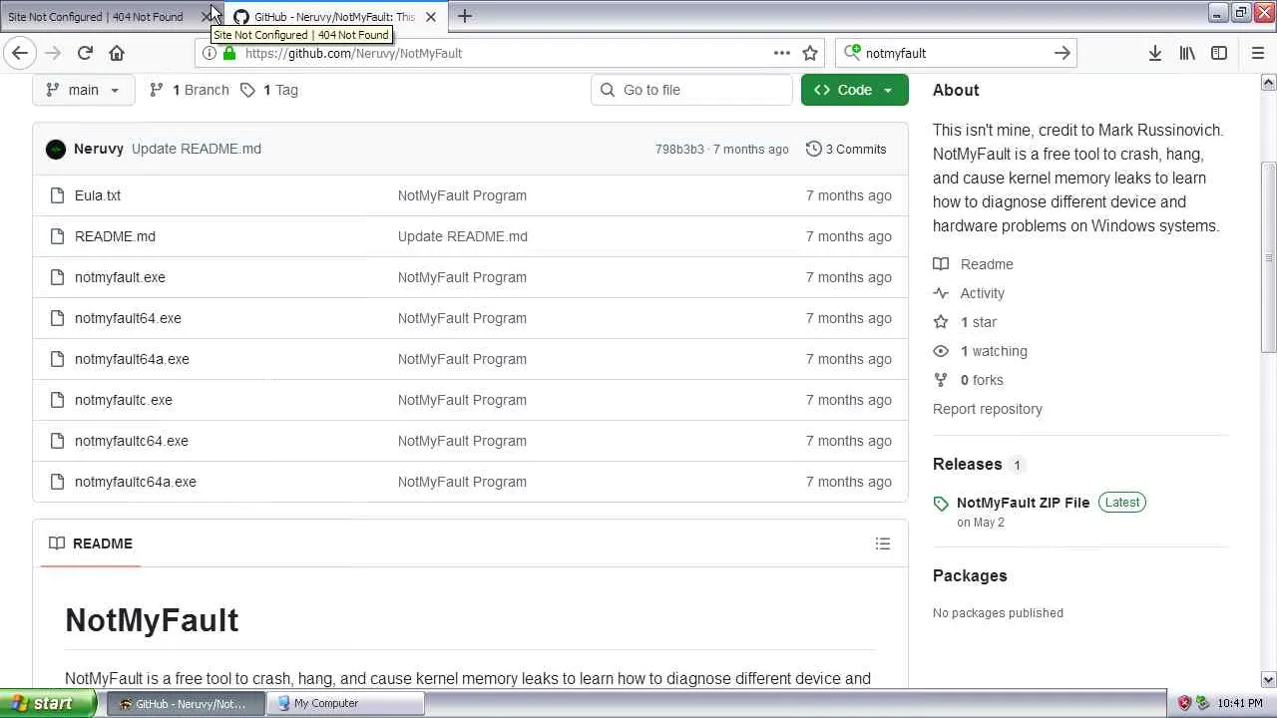Click the Report repository link
Image resolution: width=1277 pixels, height=718 pixels.
988,409
